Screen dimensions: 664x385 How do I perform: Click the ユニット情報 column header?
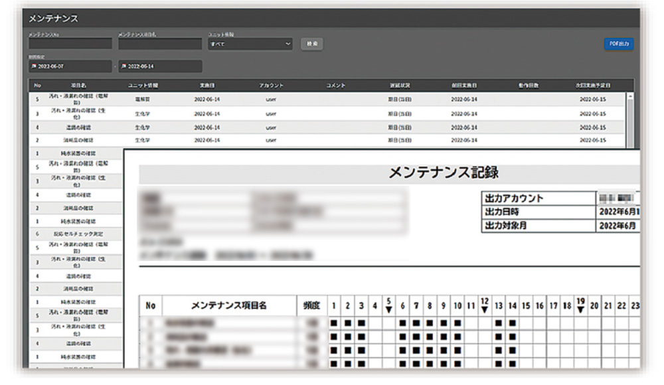point(142,86)
